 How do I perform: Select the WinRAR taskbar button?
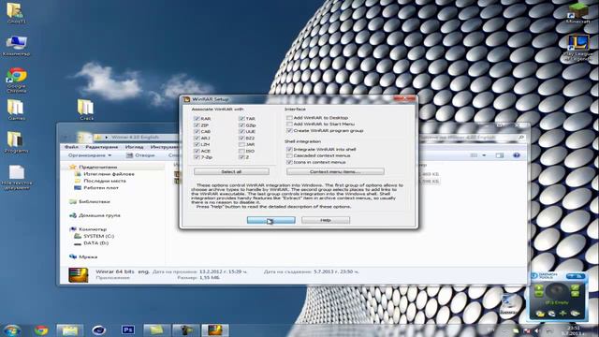[x=214, y=330]
